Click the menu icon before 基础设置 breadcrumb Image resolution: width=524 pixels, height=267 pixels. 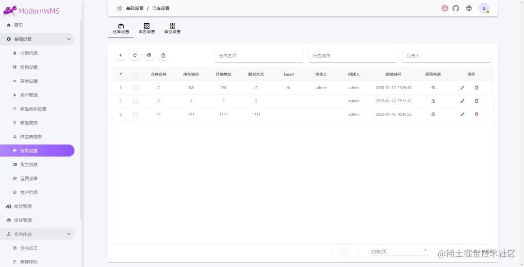(120, 8)
